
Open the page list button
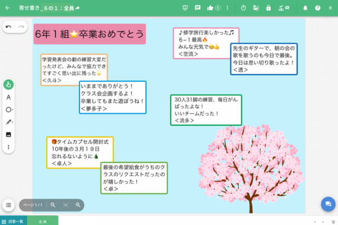8,205
